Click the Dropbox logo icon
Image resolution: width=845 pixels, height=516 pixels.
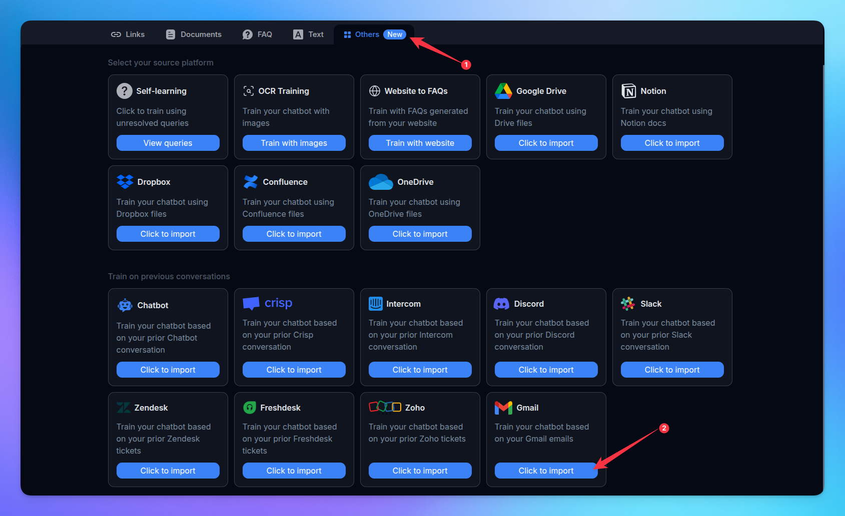[x=125, y=182]
